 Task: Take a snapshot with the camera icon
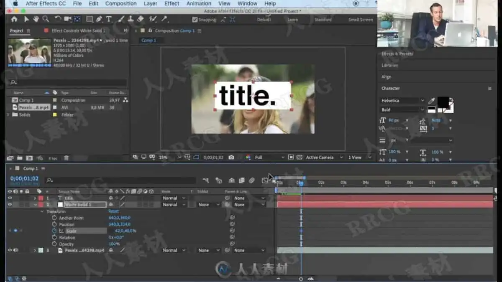(231, 158)
